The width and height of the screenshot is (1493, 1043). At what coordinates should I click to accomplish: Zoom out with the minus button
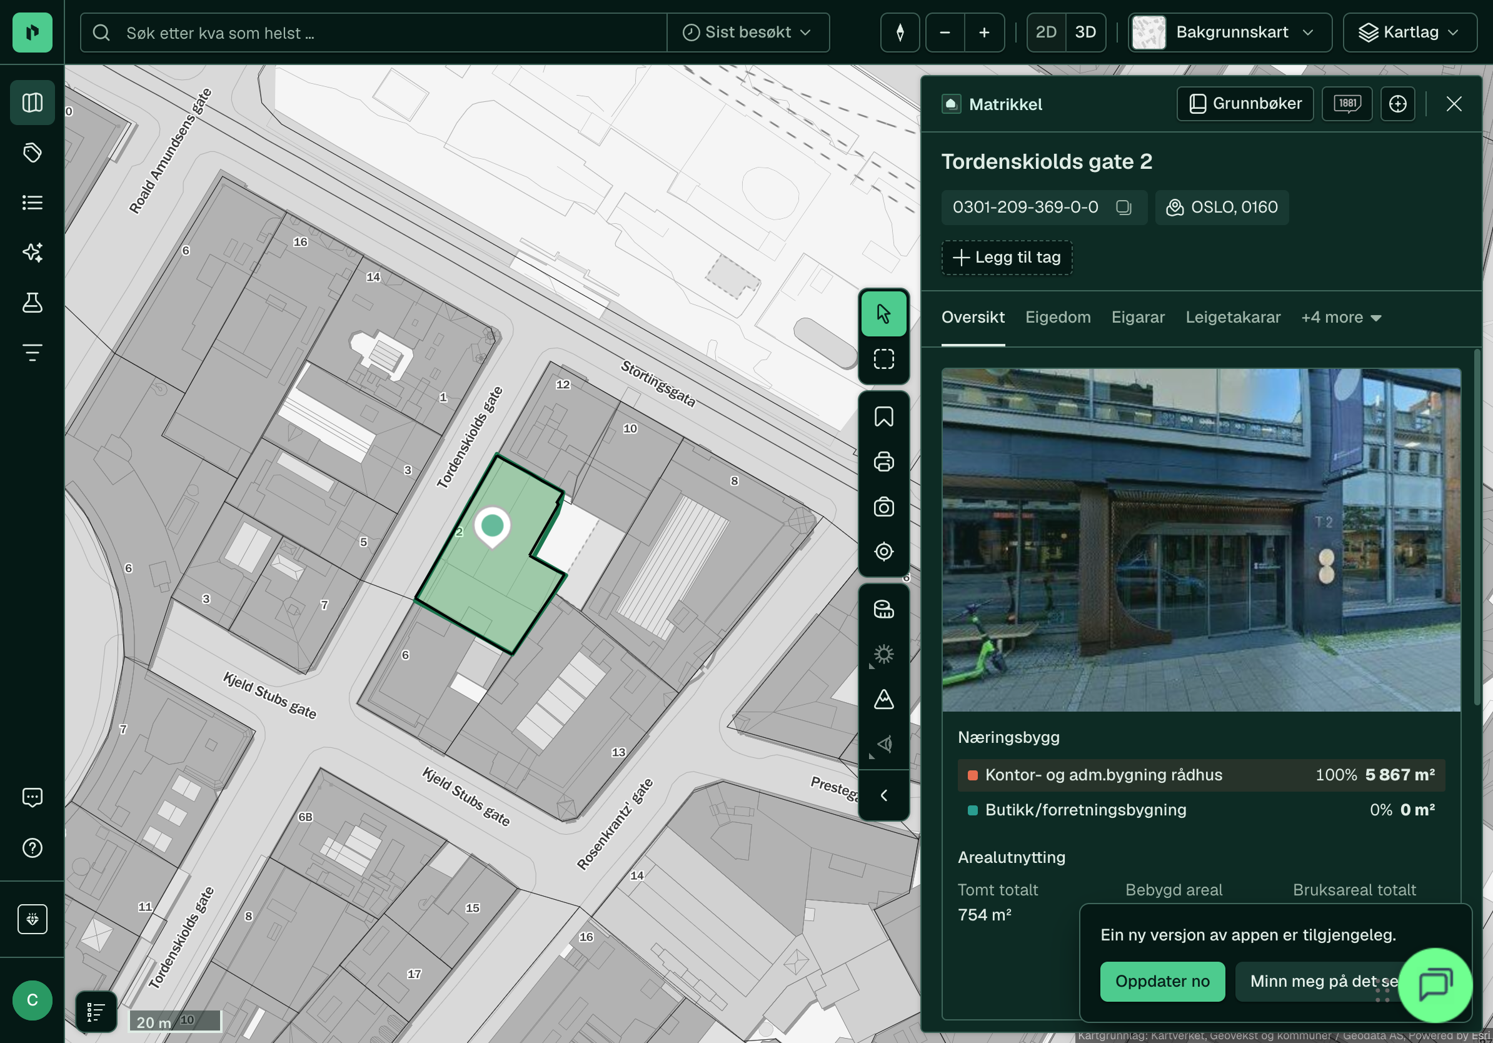click(x=945, y=33)
